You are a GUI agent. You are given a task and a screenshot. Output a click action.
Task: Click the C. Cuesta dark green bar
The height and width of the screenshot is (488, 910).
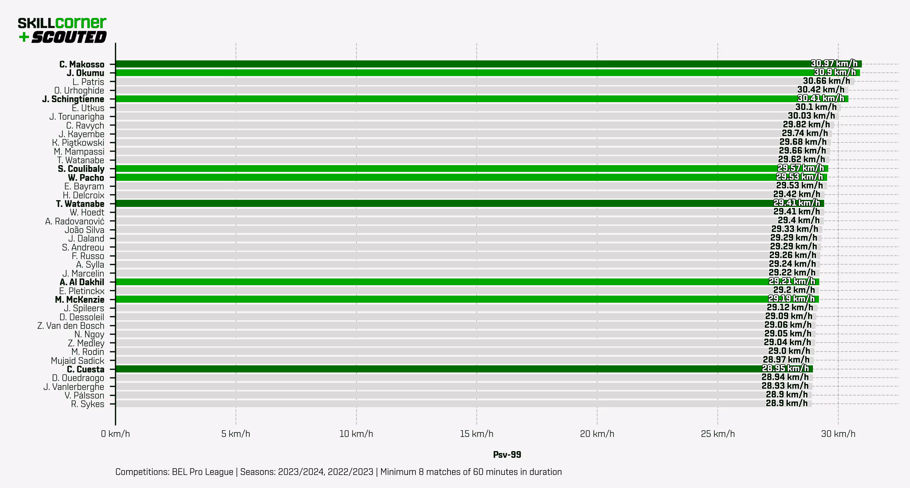(x=448, y=369)
